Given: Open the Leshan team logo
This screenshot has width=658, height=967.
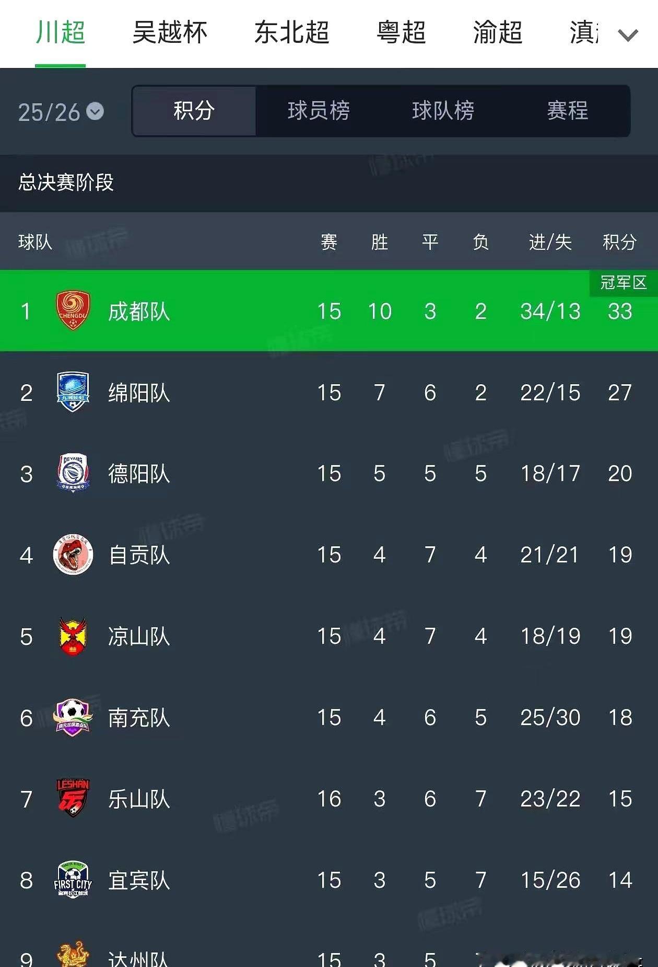Looking at the screenshot, I should (x=73, y=799).
